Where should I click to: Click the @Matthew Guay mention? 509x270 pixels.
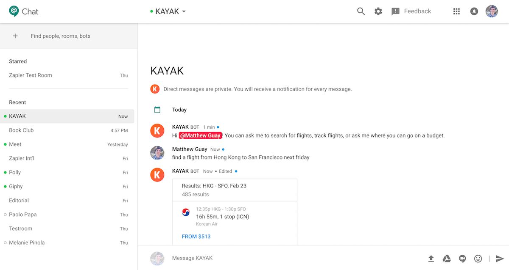tap(200, 135)
